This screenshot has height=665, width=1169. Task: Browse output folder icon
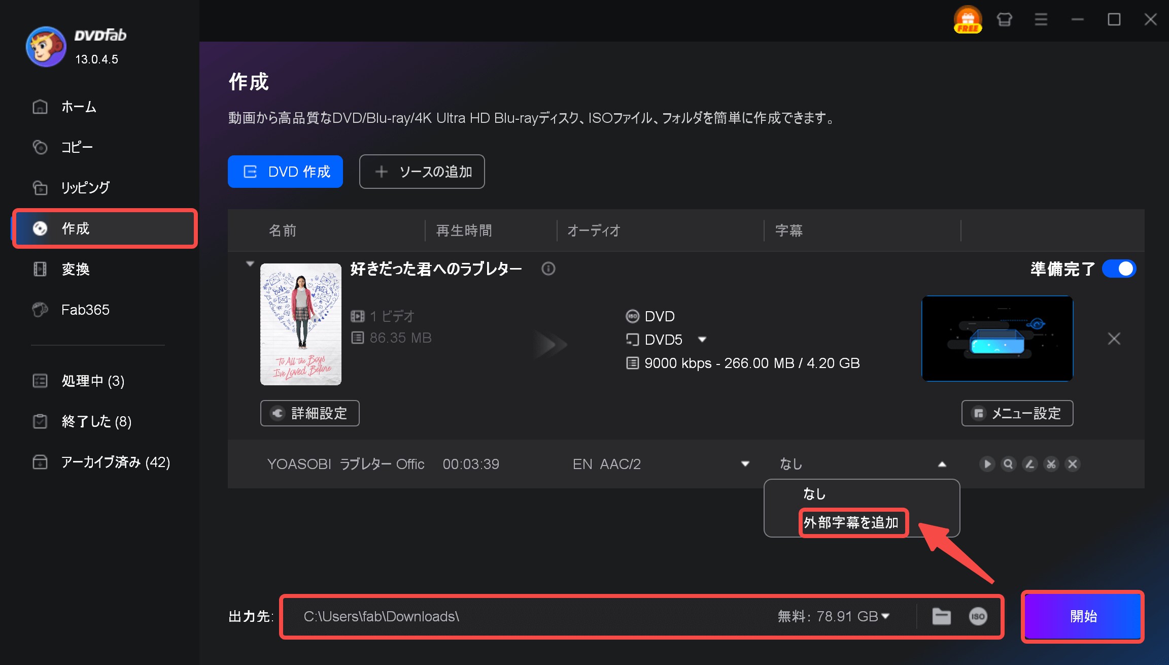pyautogui.click(x=941, y=616)
